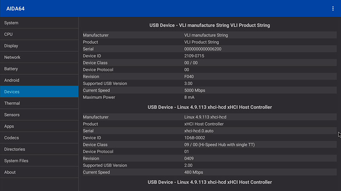Select the Current Speed 5000 Mbps row
Image resolution: width=341 pixels, height=191 pixels.
coord(209,90)
